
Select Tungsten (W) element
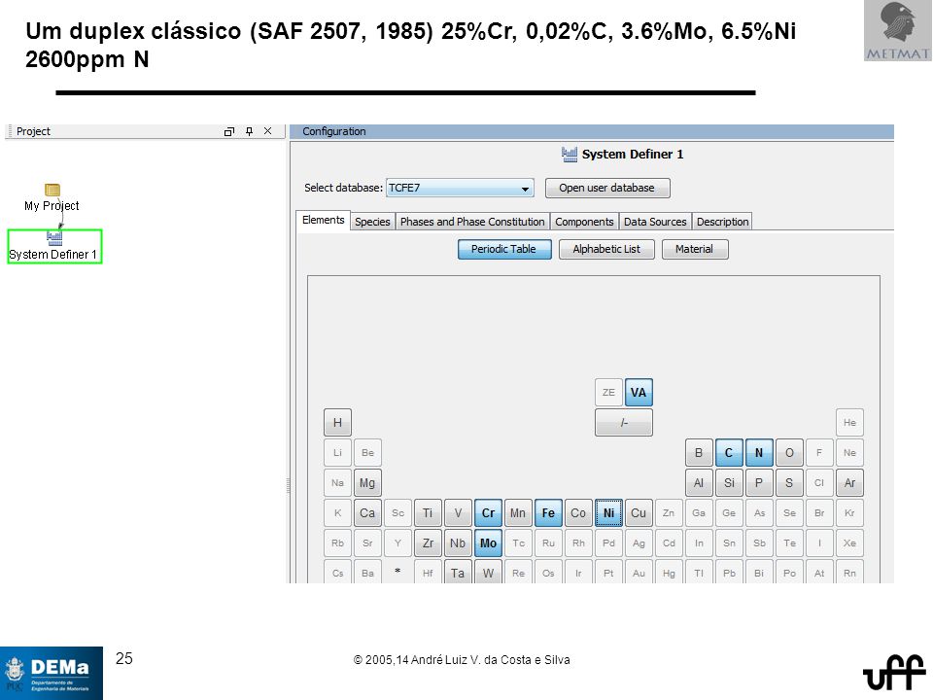(x=488, y=572)
